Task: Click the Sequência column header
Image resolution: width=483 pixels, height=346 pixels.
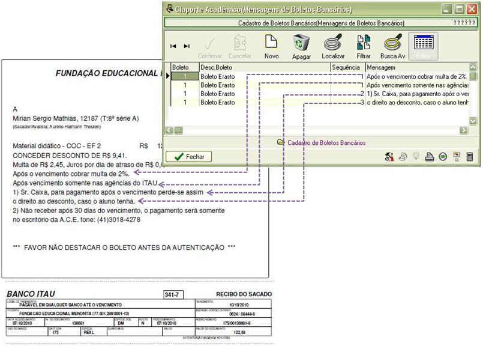Action: (347, 68)
